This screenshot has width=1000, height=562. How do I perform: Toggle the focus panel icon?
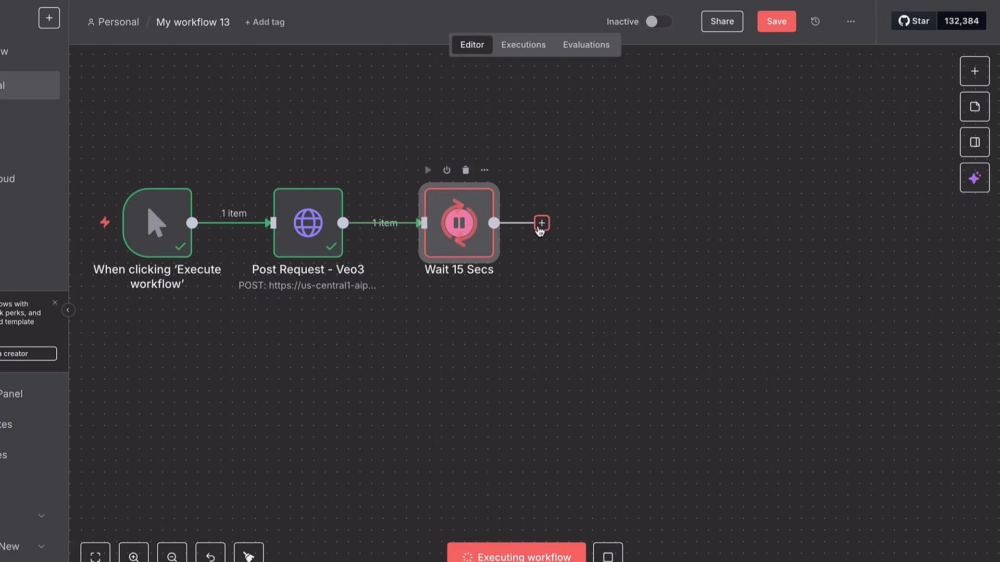[974, 142]
